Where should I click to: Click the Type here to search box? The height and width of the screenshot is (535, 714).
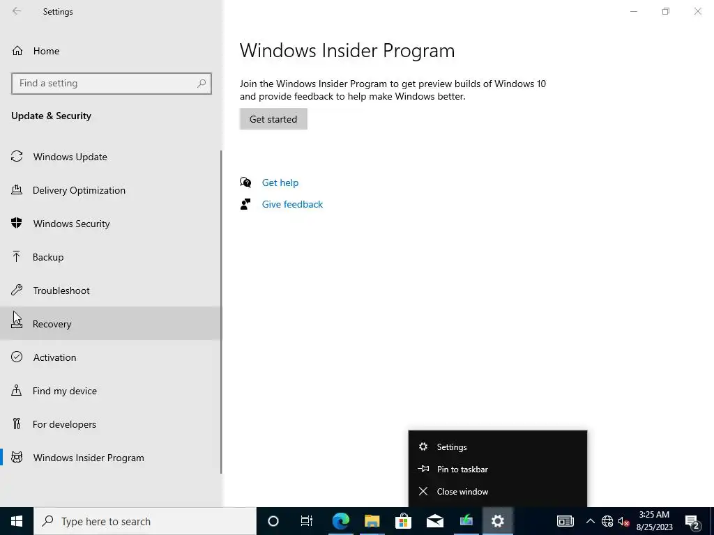pos(145,521)
